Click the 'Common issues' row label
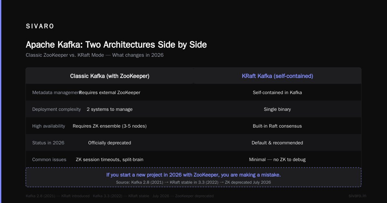 click(49, 159)
